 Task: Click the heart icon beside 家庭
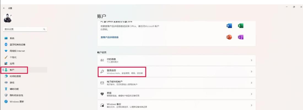point(102,94)
